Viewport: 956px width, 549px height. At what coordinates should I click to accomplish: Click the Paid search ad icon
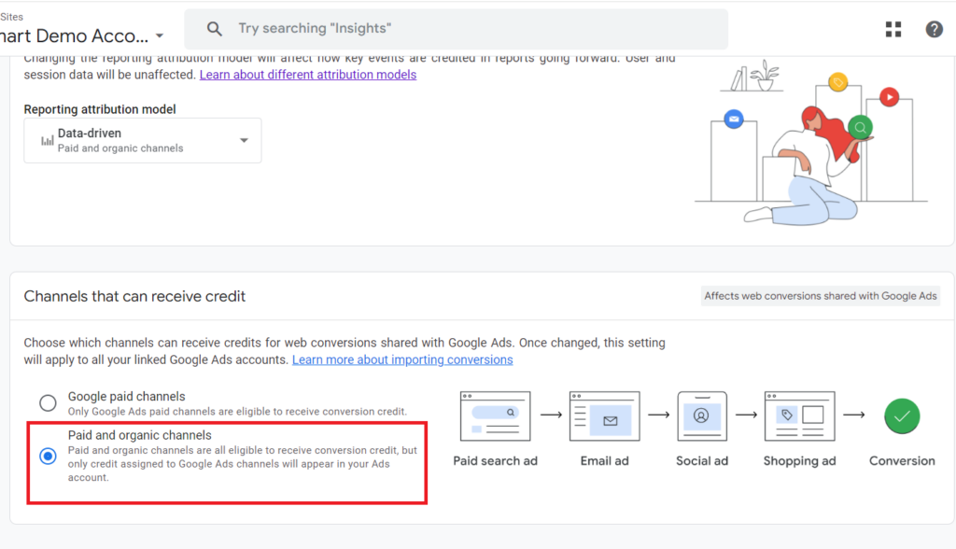tap(495, 416)
